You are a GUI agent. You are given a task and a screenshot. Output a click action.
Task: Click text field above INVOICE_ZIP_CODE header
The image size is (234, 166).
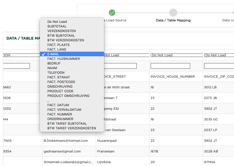point(219,66)
